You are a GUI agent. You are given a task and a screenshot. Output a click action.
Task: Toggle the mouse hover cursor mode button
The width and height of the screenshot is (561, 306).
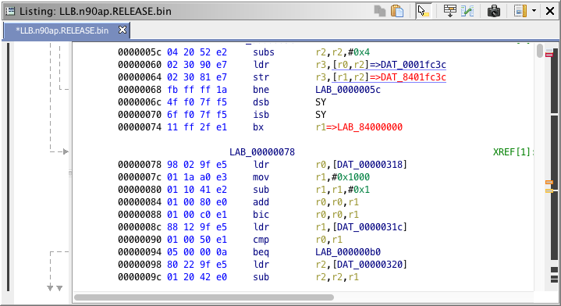coord(424,11)
